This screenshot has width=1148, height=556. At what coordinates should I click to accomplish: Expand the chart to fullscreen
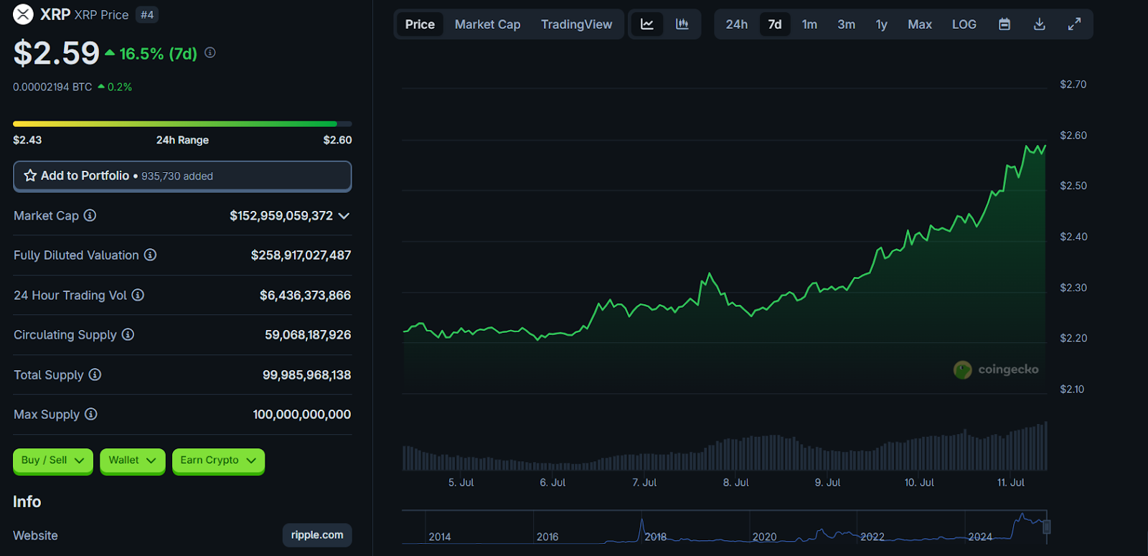pos(1074,24)
